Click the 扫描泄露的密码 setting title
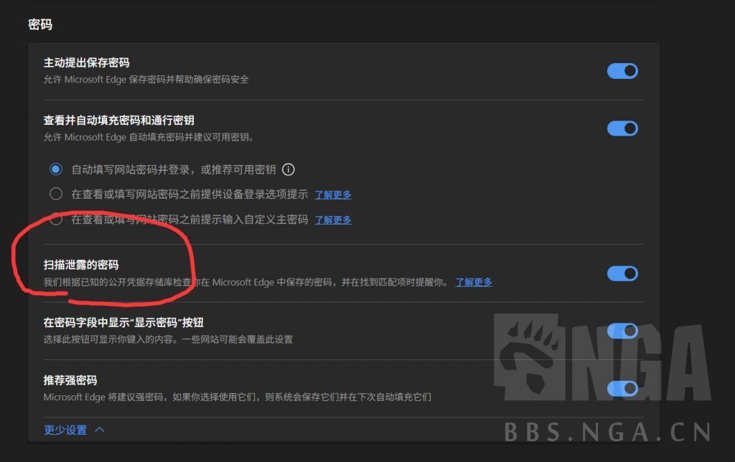Viewport: 735px width, 462px height. (83, 264)
